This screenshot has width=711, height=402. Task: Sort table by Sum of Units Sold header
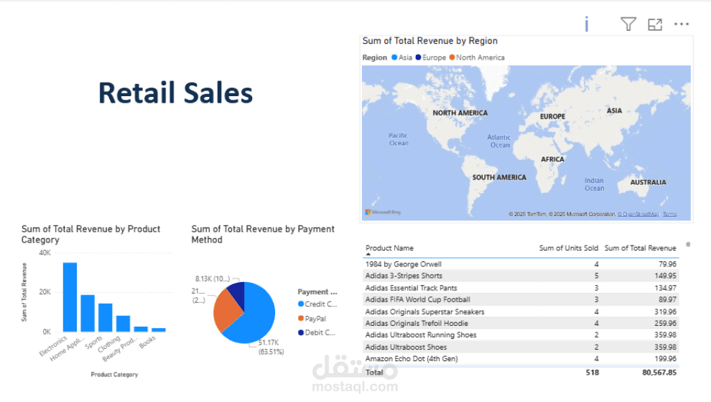coord(569,248)
